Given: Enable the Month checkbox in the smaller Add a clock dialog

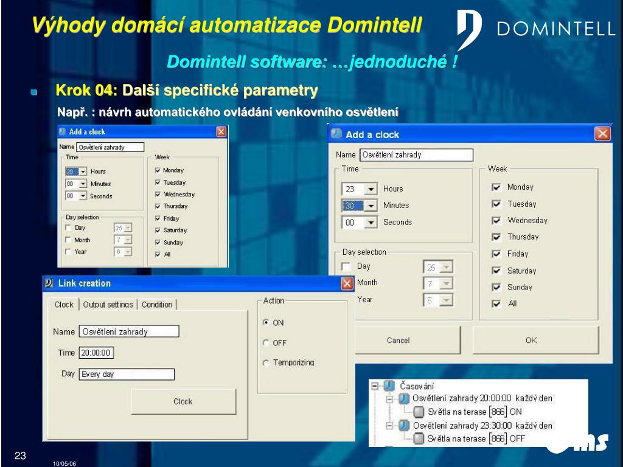Looking at the screenshot, I should coord(68,240).
